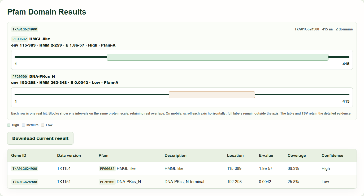Select the blue Medium legend swatch
The height and width of the screenshot is (196, 364).
[23, 125]
